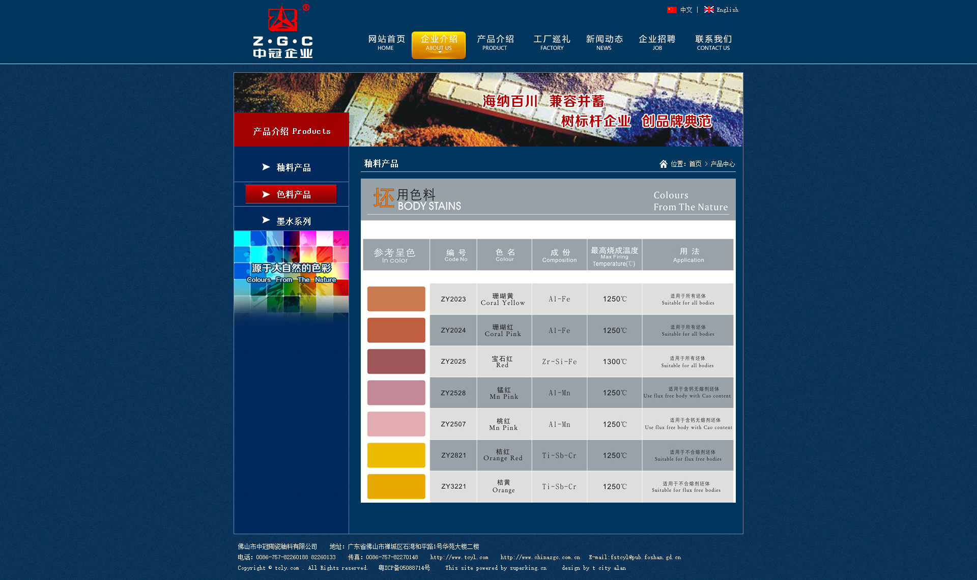Screen dimensions: 977x580
Task: Click the Orange ZY3221 color swatch
Action: click(396, 486)
